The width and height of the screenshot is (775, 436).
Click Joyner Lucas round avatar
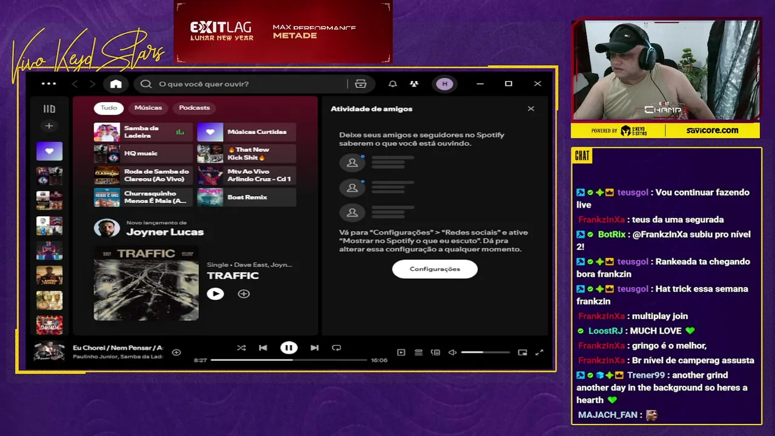click(107, 228)
